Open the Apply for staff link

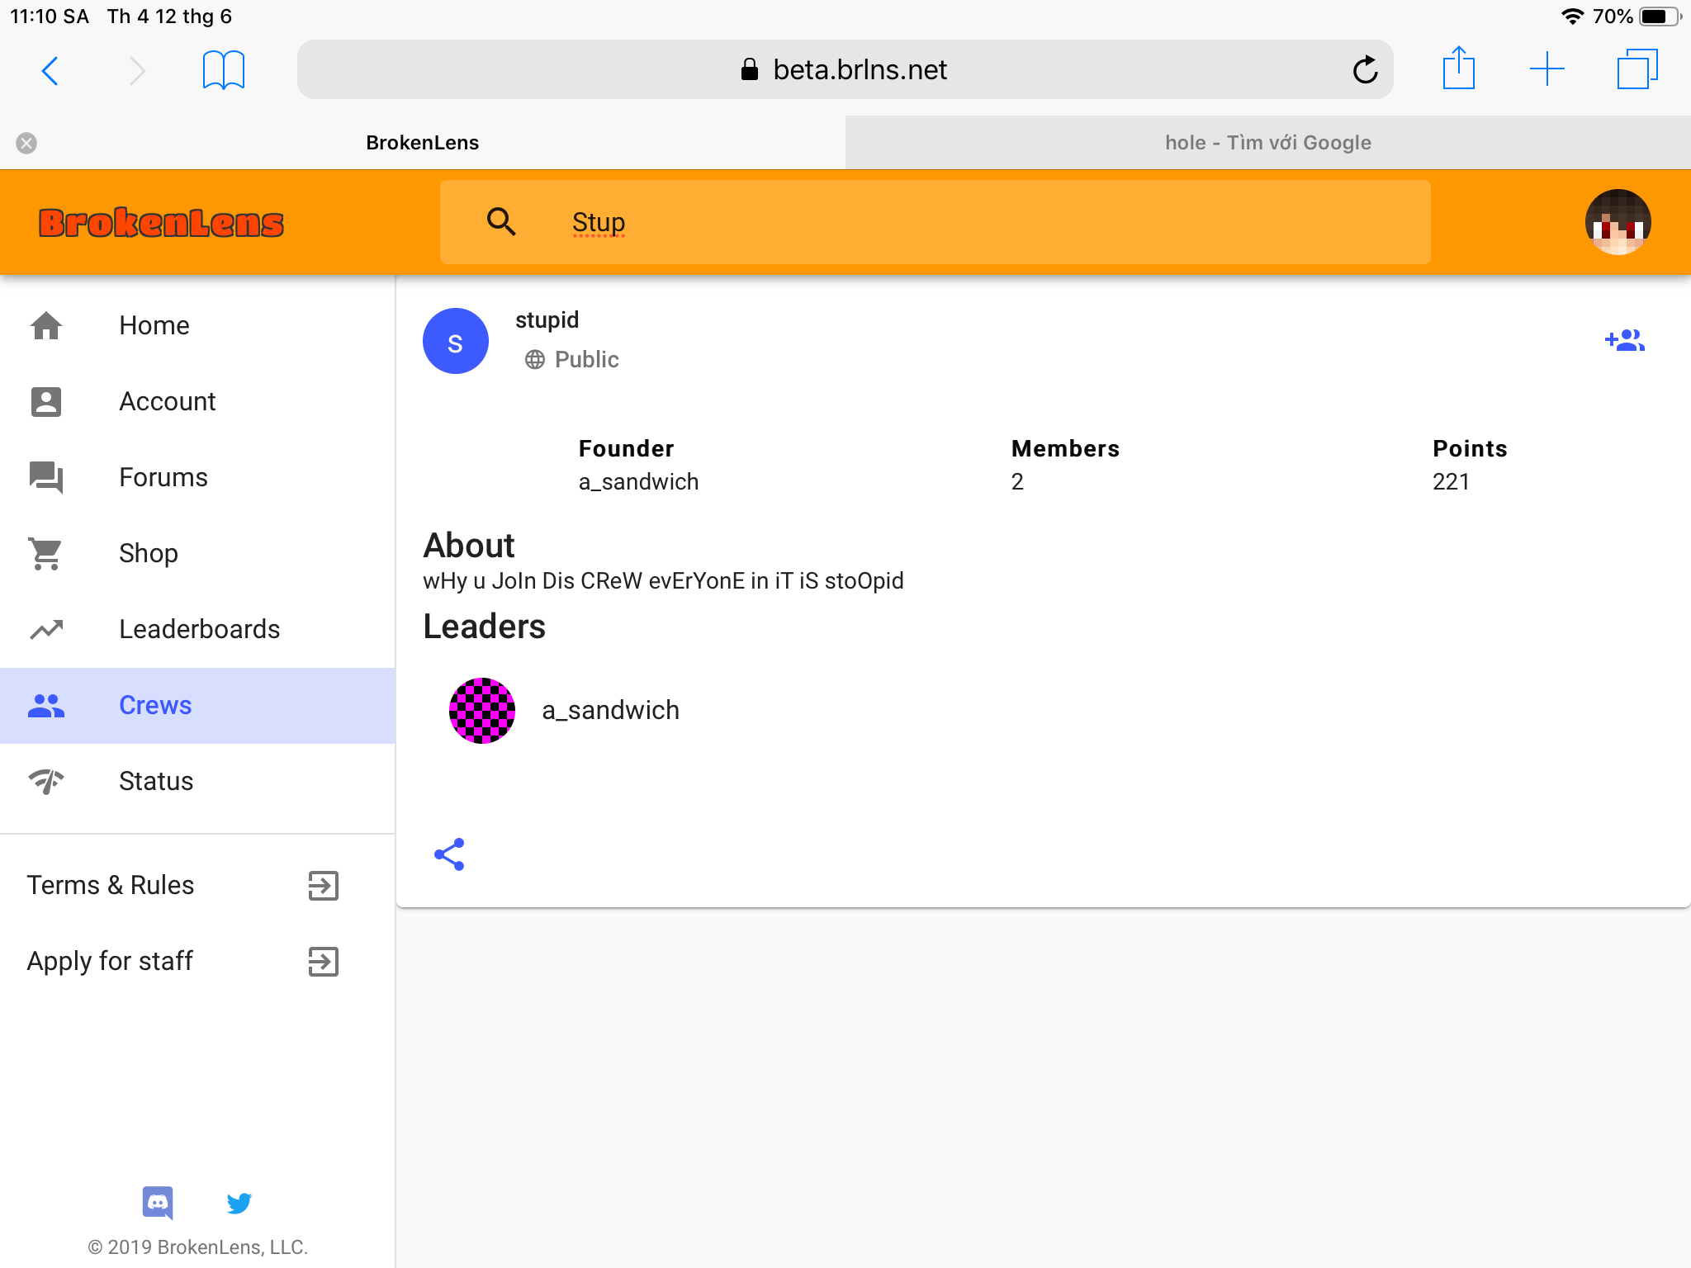pos(183,961)
